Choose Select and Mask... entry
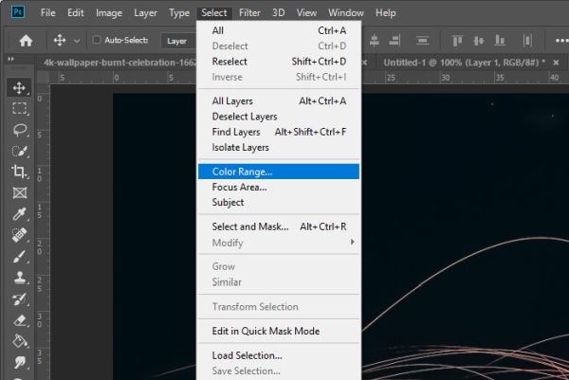The height and width of the screenshot is (380, 569). 279,226
